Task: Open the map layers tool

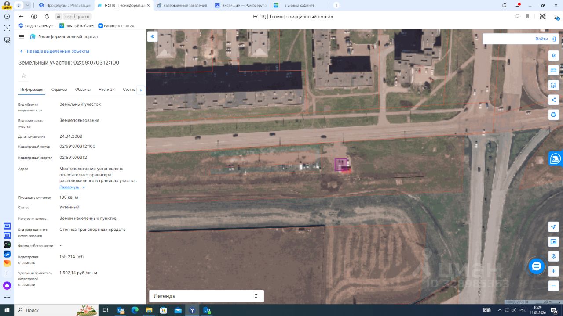Action: (x=553, y=56)
